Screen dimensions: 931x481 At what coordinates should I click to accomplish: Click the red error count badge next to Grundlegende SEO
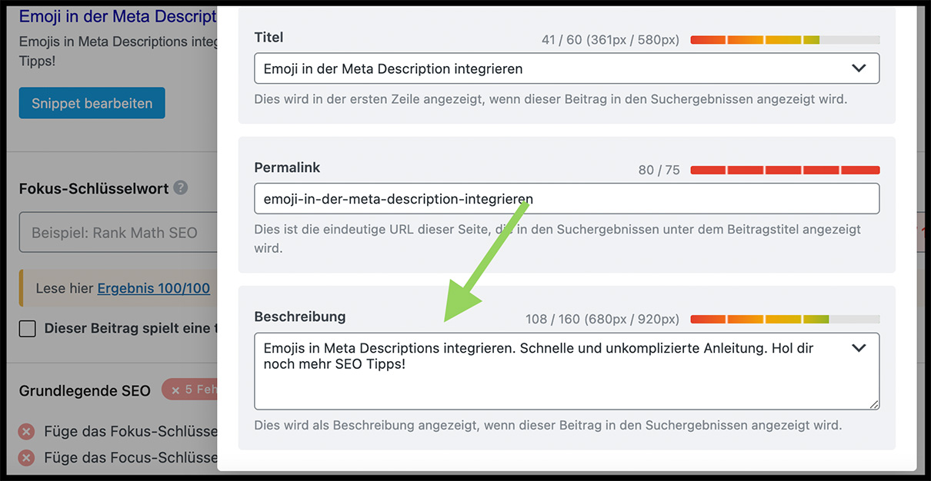[x=189, y=390]
